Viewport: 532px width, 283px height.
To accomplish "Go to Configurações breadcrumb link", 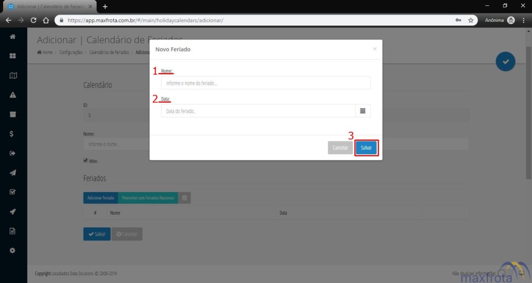I will pos(71,52).
